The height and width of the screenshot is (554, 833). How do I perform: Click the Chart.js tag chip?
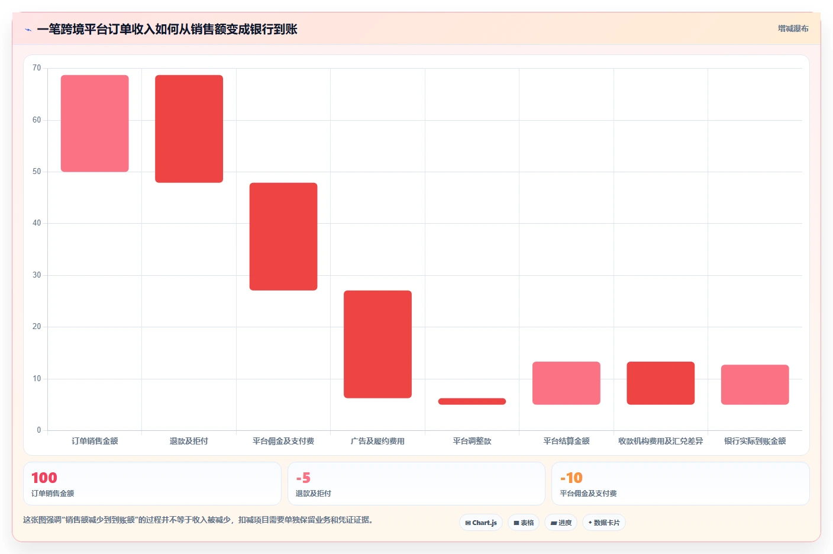(x=481, y=523)
